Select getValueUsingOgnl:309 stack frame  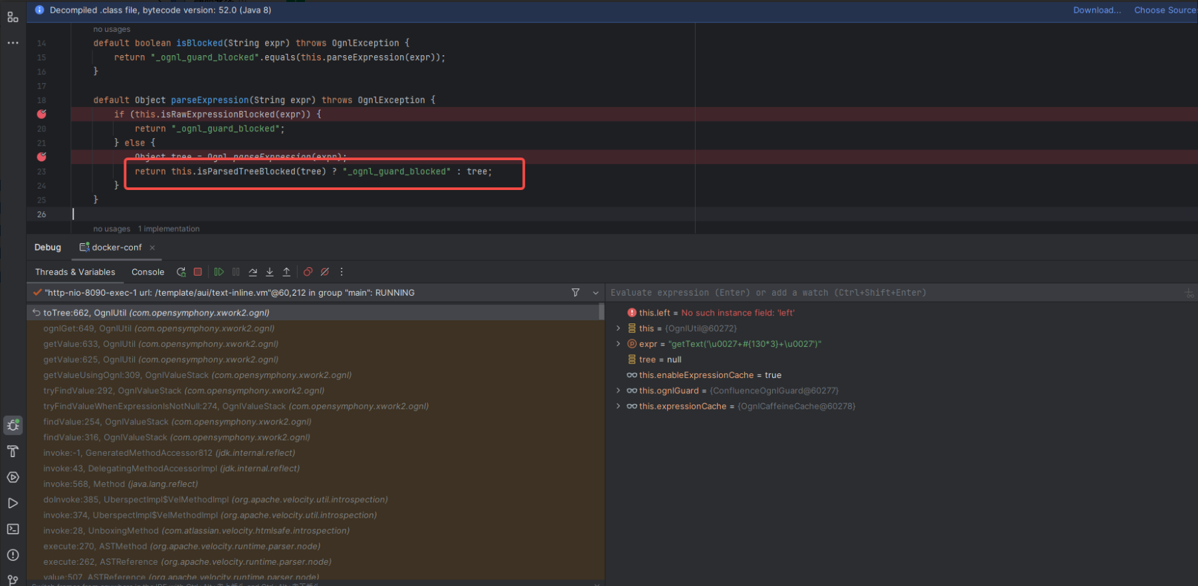[x=312, y=375]
